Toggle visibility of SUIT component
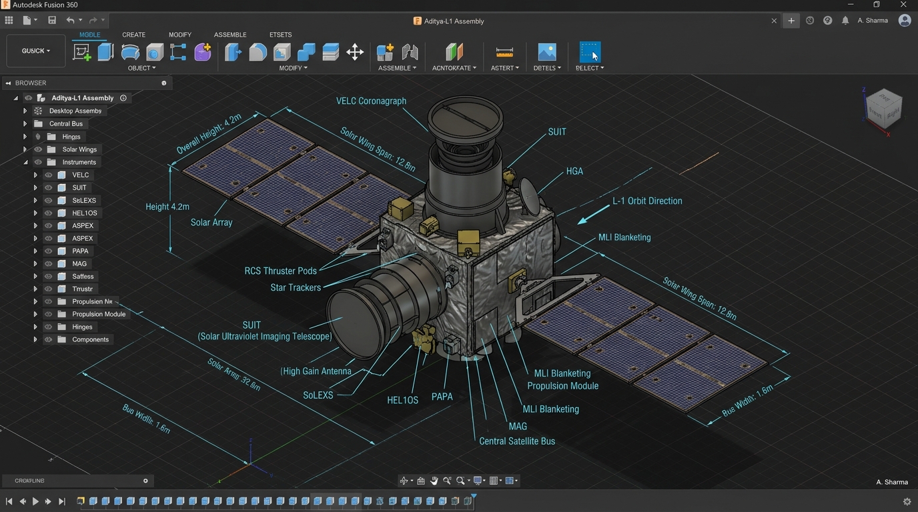Viewport: 918px width, 512px height. point(49,187)
